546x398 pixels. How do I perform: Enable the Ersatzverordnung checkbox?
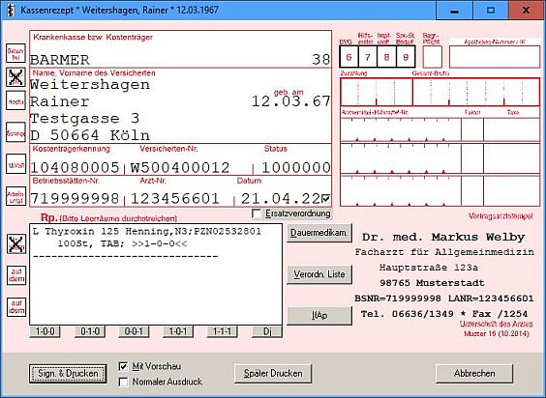click(257, 213)
